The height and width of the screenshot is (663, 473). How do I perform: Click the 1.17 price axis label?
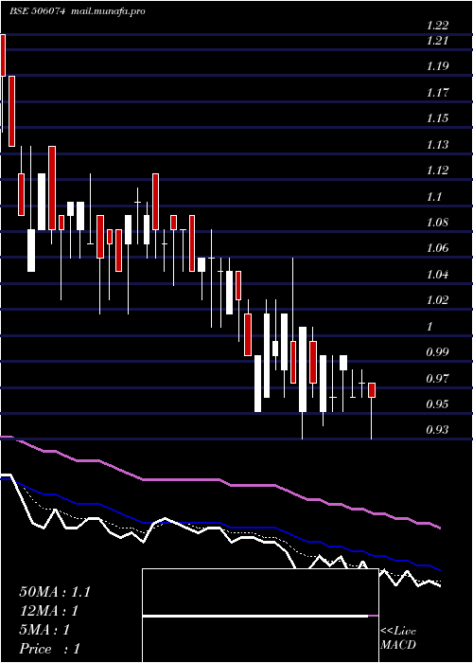click(x=437, y=93)
